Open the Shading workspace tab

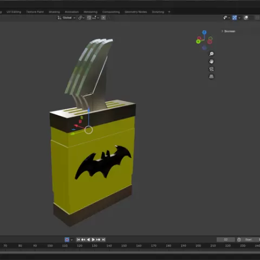point(54,12)
